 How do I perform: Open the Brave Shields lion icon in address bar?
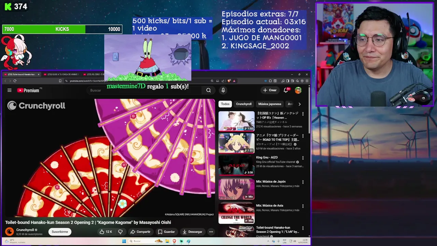tap(229, 81)
